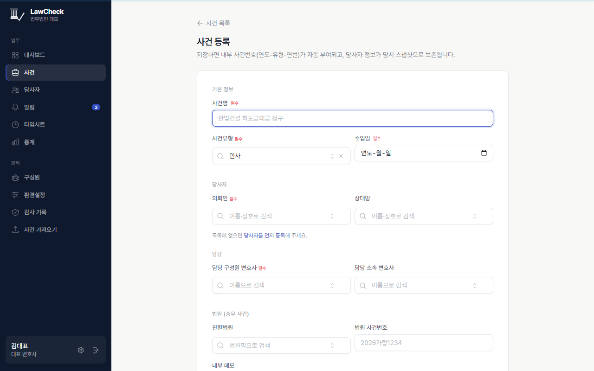Click the 타임시트 clock icon
This screenshot has height=371, width=594.
tap(15, 124)
